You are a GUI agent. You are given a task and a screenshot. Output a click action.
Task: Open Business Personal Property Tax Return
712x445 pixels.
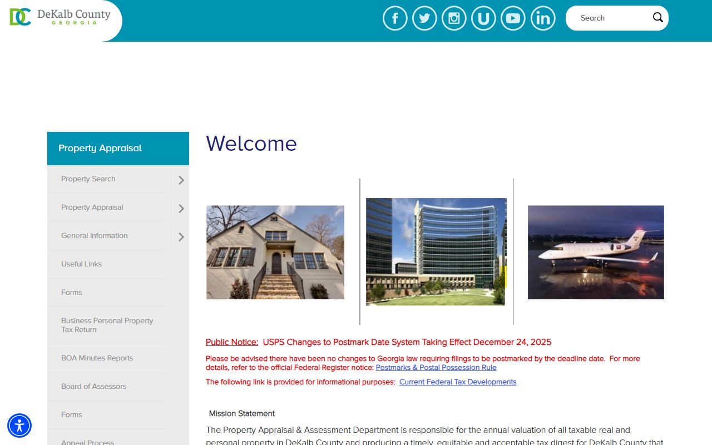coord(107,325)
